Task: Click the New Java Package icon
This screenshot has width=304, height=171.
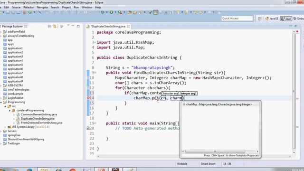Action: pos(25,12)
